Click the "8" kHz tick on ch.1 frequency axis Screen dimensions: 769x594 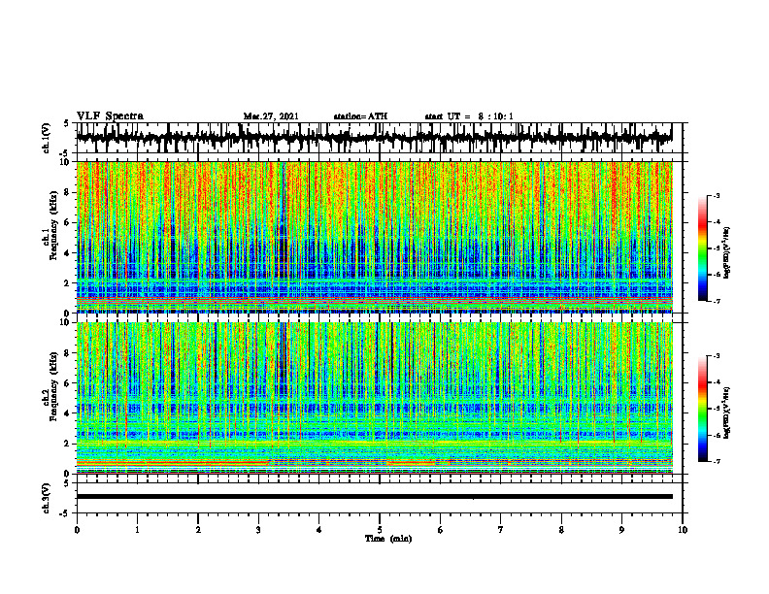67,192
